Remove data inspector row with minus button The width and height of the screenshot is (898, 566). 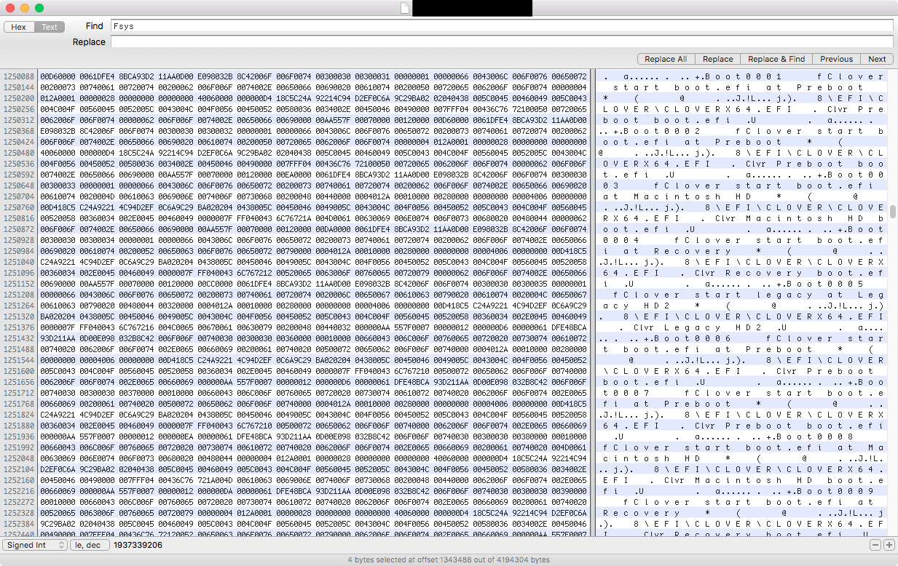click(876, 545)
